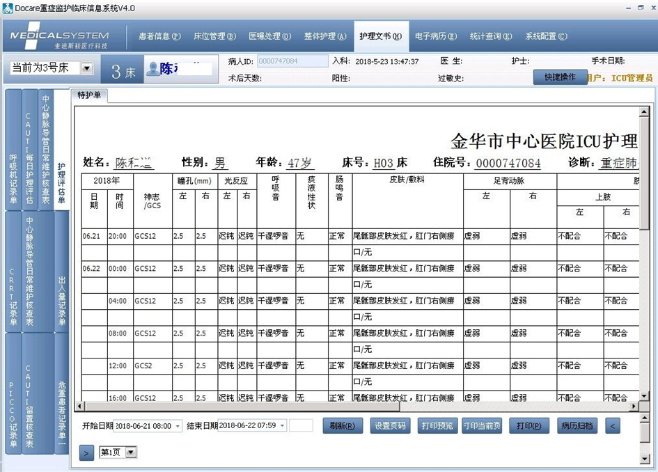Click the horizontal scrollbar thumb
Viewport: 658px width, 472px height.
coord(242,406)
